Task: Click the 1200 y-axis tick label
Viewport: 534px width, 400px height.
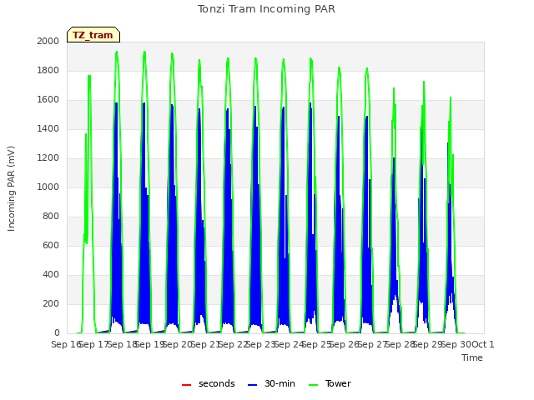Action: 48,157
